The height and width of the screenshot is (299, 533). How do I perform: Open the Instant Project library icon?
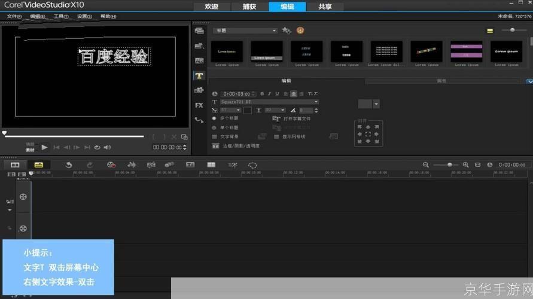199,45
